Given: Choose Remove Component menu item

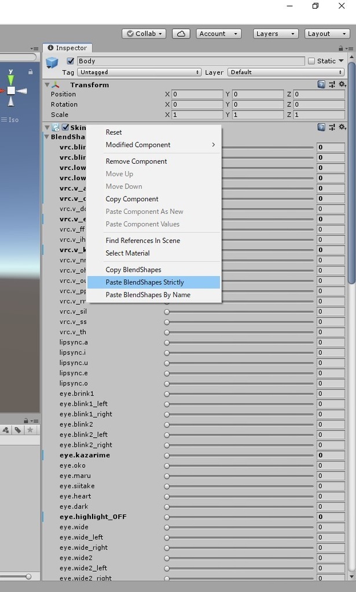Looking at the screenshot, I should [x=154, y=161].
